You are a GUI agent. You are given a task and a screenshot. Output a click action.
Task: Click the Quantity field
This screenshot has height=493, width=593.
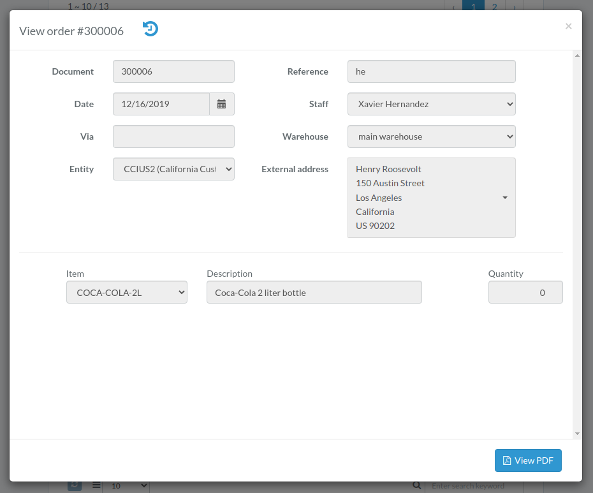(x=525, y=292)
